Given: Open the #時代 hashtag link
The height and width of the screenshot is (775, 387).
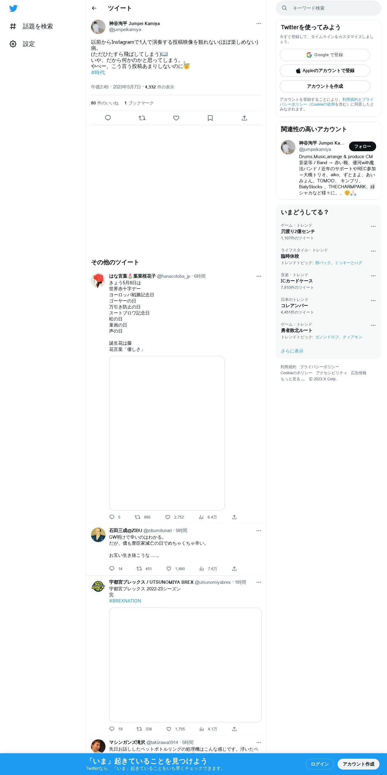Looking at the screenshot, I should 98,72.
